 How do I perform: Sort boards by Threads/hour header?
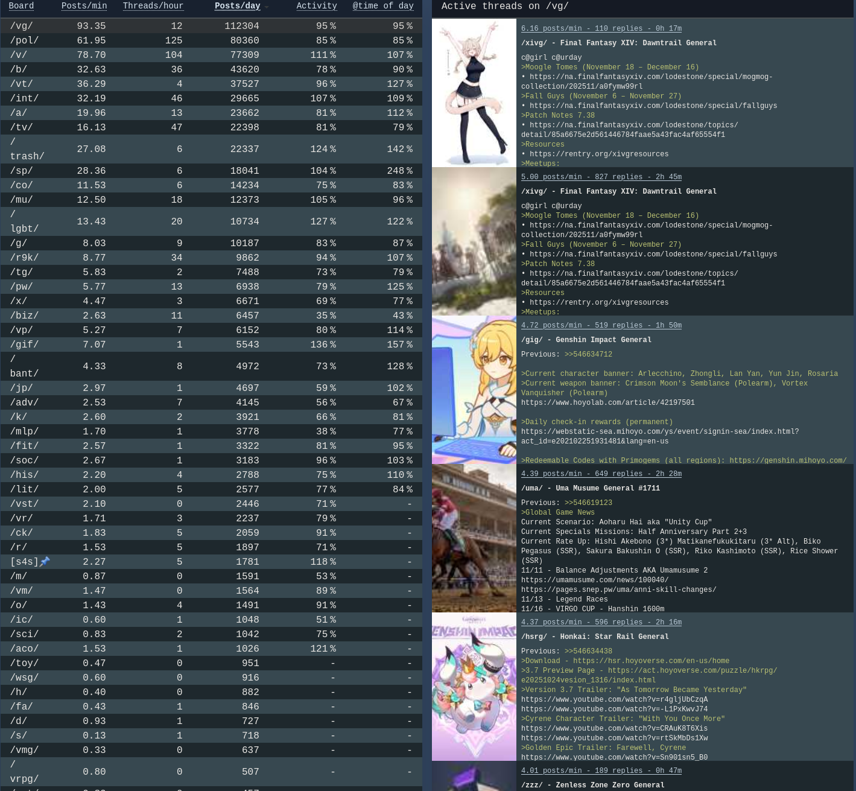tap(153, 6)
